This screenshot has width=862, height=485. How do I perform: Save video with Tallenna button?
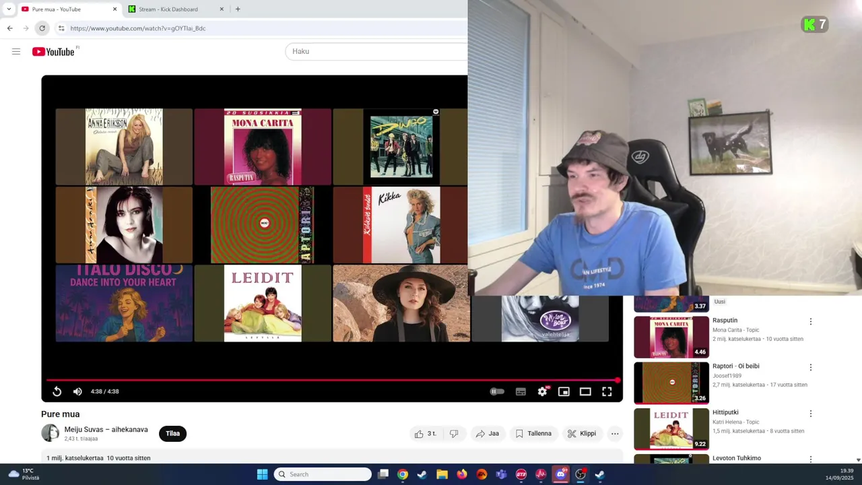tap(533, 434)
